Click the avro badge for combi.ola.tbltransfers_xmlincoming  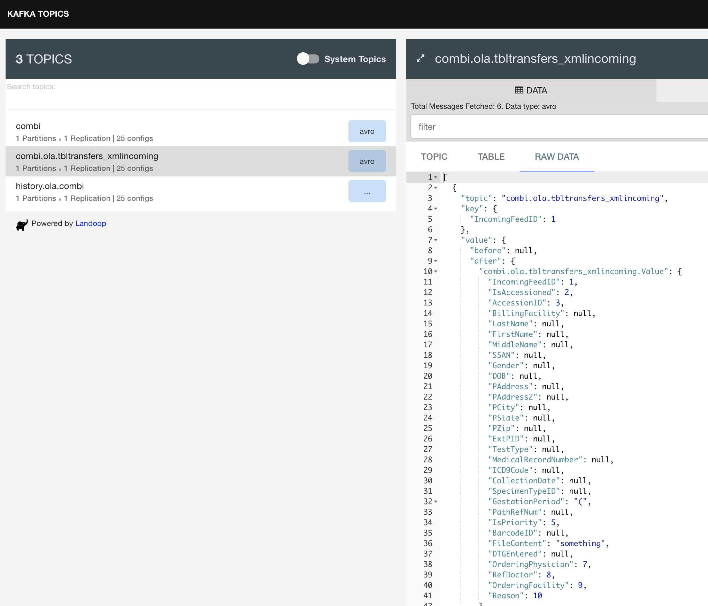[367, 161]
